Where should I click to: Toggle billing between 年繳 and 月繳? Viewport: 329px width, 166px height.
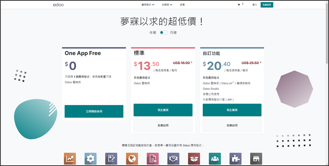tap(164, 32)
